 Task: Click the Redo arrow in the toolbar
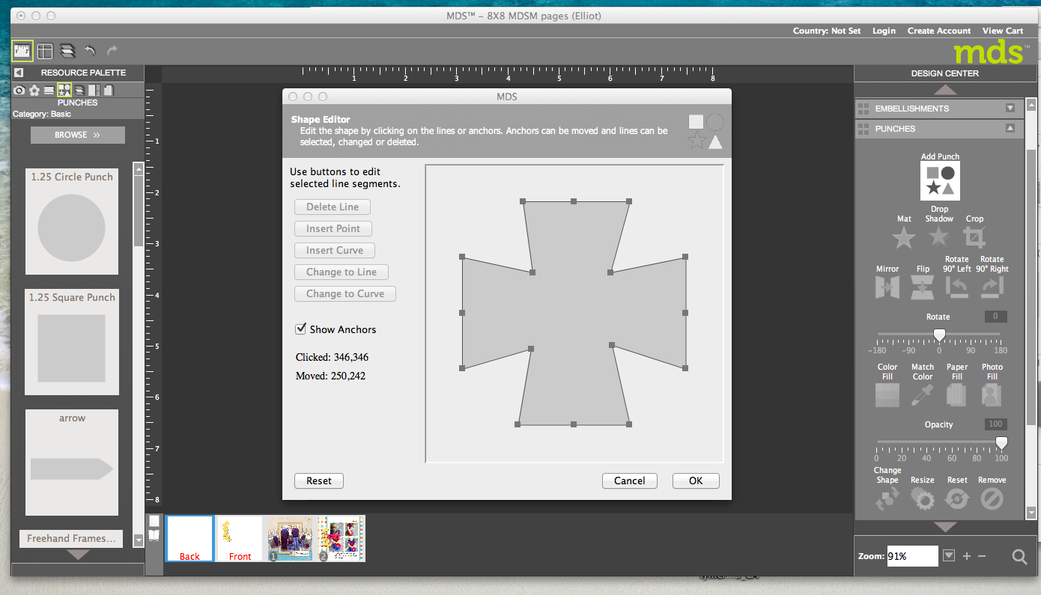point(112,51)
